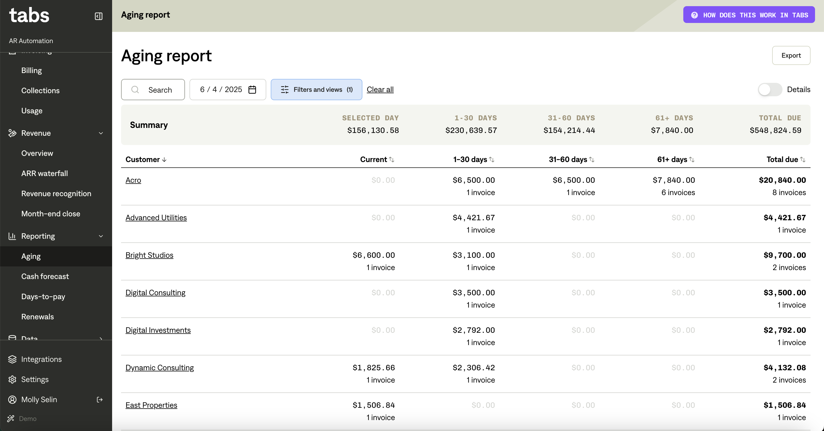The image size is (824, 431).
Task: Click the log out icon next to Molly Selin
Action: tap(100, 399)
